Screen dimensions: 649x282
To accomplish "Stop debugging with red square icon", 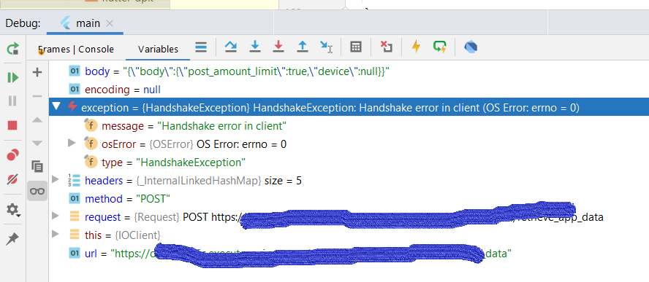I will pos(12,125).
